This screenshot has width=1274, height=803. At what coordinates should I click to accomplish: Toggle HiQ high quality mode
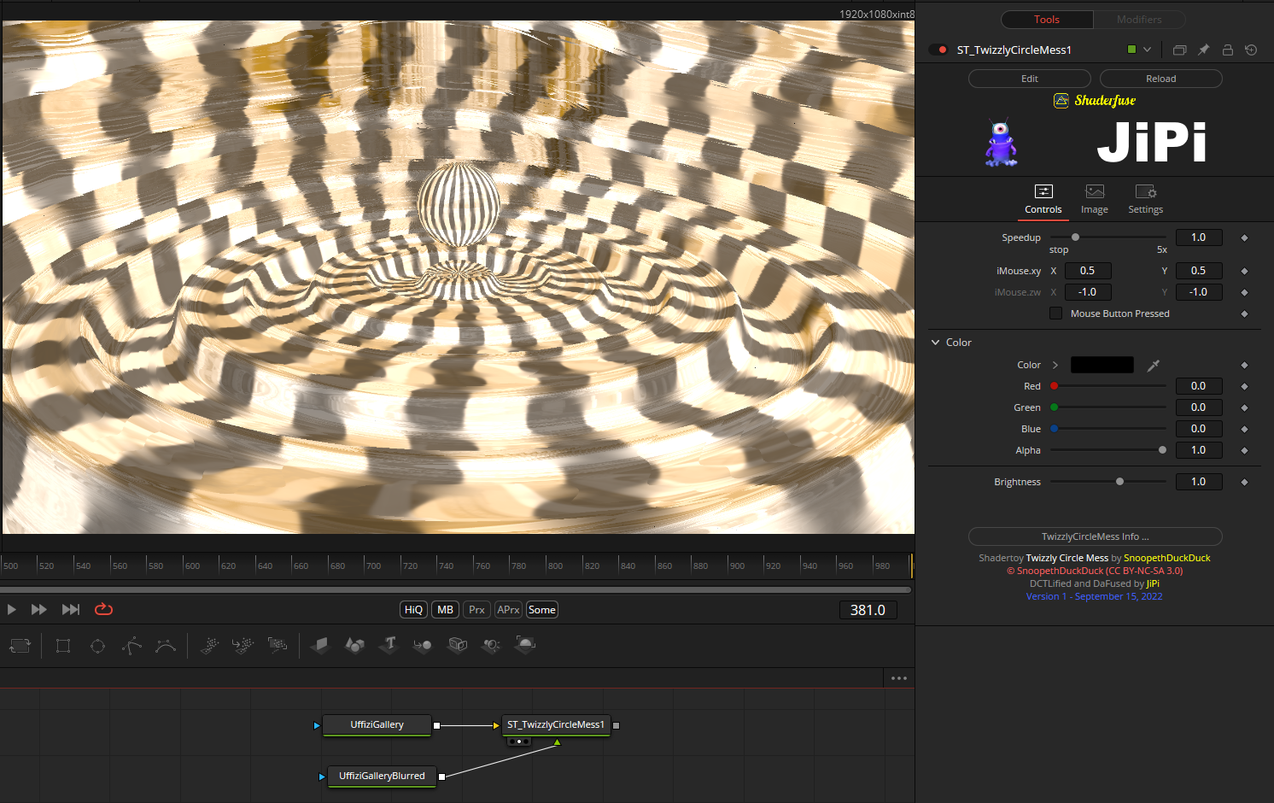(x=413, y=610)
